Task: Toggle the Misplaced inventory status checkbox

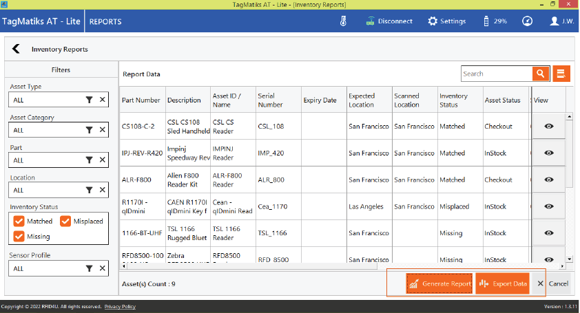Action: [x=65, y=222]
